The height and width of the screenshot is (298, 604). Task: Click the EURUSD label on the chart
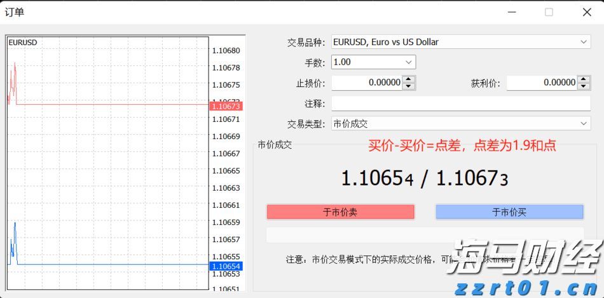[23, 43]
